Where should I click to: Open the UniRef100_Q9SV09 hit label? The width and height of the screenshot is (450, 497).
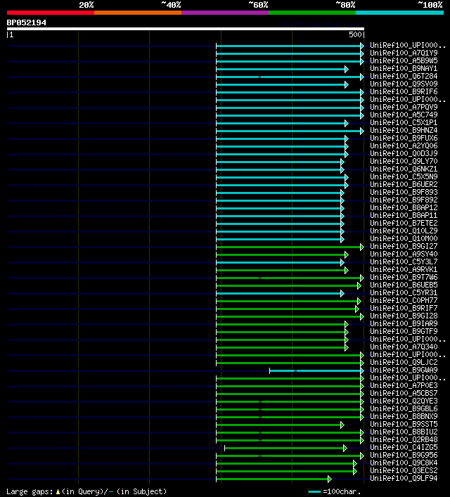404,84
